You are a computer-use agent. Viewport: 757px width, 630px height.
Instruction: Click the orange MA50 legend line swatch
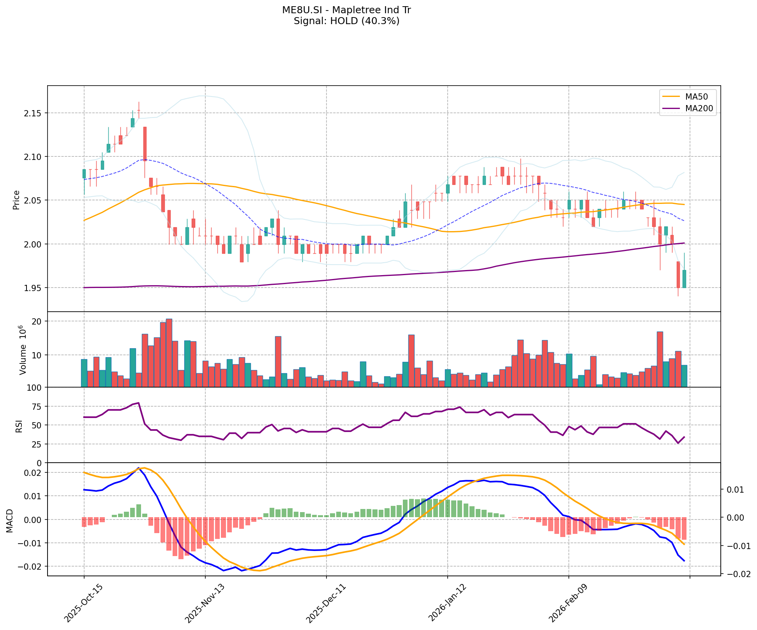click(x=671, y=97)
